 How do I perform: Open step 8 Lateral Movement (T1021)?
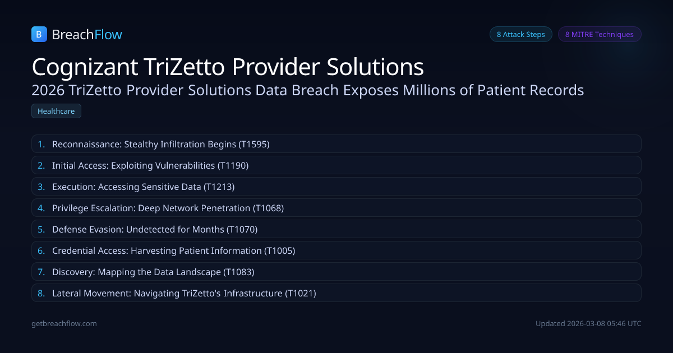click(x=184, y=293)
